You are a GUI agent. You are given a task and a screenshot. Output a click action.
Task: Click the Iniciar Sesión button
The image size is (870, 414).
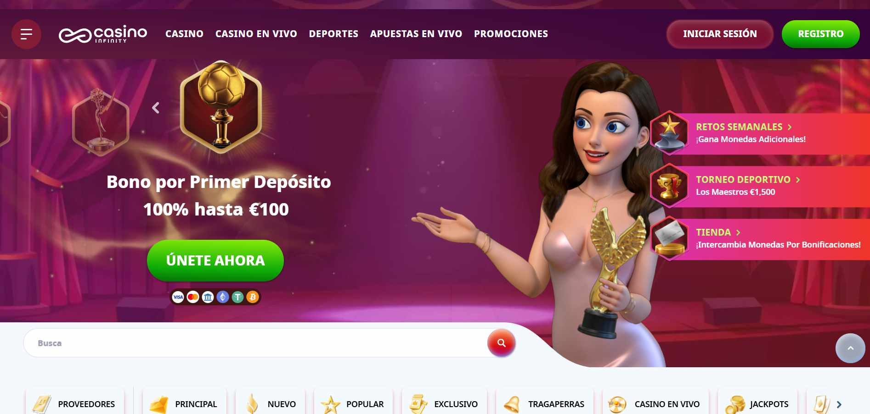[720, 34]
